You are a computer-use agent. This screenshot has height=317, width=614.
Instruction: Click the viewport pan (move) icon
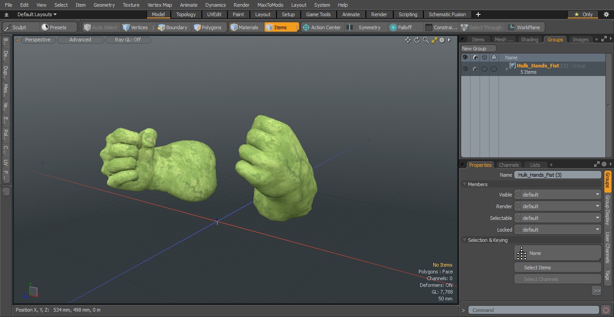click(x=408, y=40)
